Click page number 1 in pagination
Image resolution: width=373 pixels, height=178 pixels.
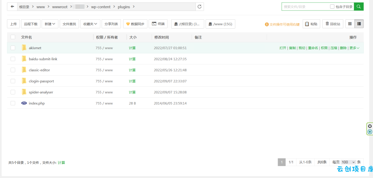[x=282, y=162]
